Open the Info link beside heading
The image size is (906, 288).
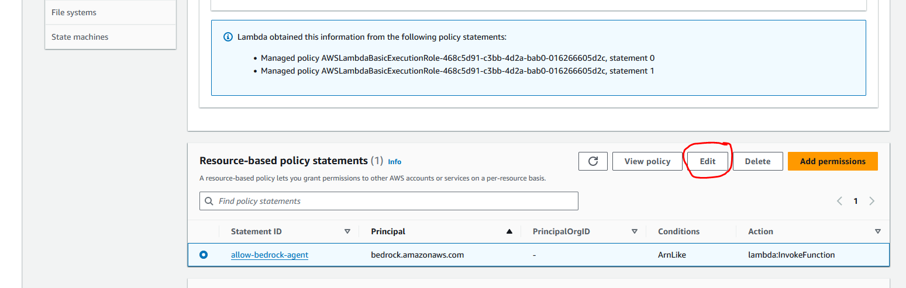click(395, 162)
